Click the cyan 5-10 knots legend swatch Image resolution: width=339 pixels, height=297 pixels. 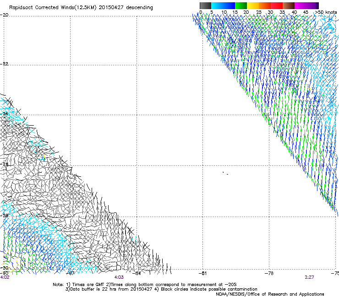pos(217,5)
